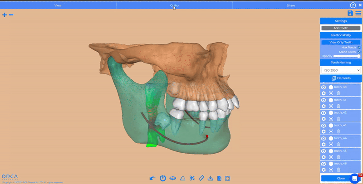Hide tooth_41 using its eye icon
363x184 pixels.
pyautogui.click(x=324, y=100)
